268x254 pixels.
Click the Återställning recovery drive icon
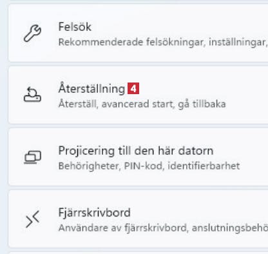point(32,95)
